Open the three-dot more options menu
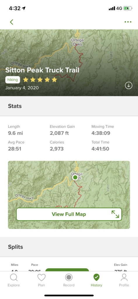138x299 pixels. [128, 22]
